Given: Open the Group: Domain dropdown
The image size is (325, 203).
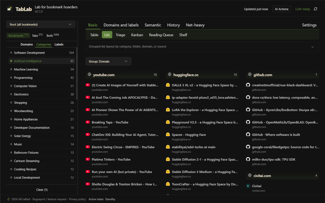Looking at the screenshot, I should [108, 61].
